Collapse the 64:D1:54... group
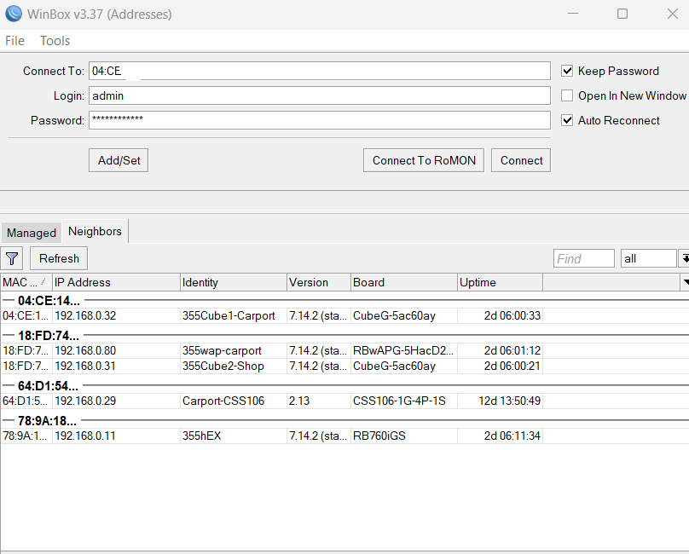The height and width of the screenshot is (554, 689). 8,385
